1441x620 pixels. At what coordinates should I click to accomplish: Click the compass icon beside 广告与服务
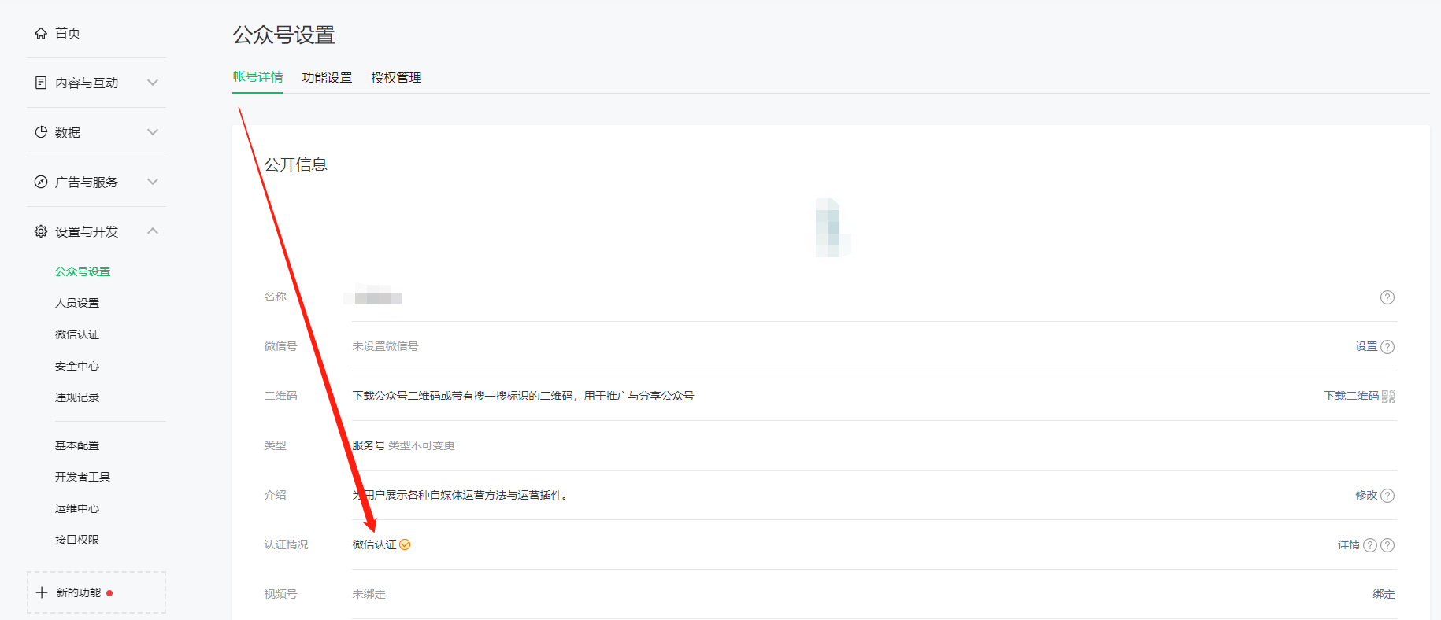[41, 182]
